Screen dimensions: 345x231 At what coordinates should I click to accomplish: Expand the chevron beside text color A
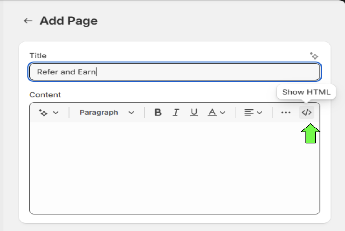[223, 113]
